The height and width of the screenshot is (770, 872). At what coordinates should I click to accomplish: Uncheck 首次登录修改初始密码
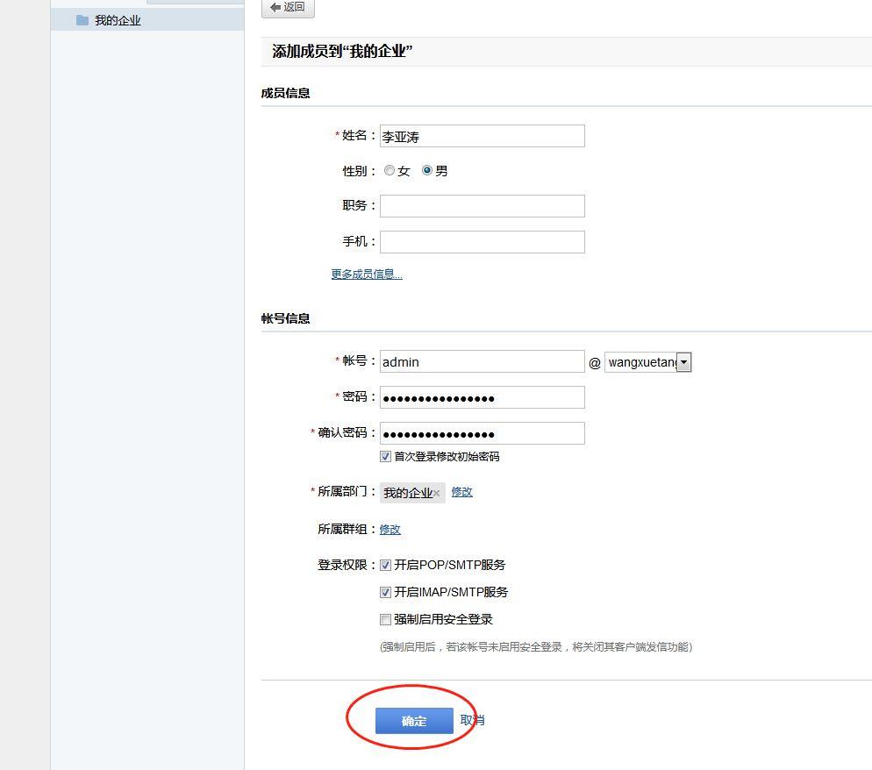385,456
